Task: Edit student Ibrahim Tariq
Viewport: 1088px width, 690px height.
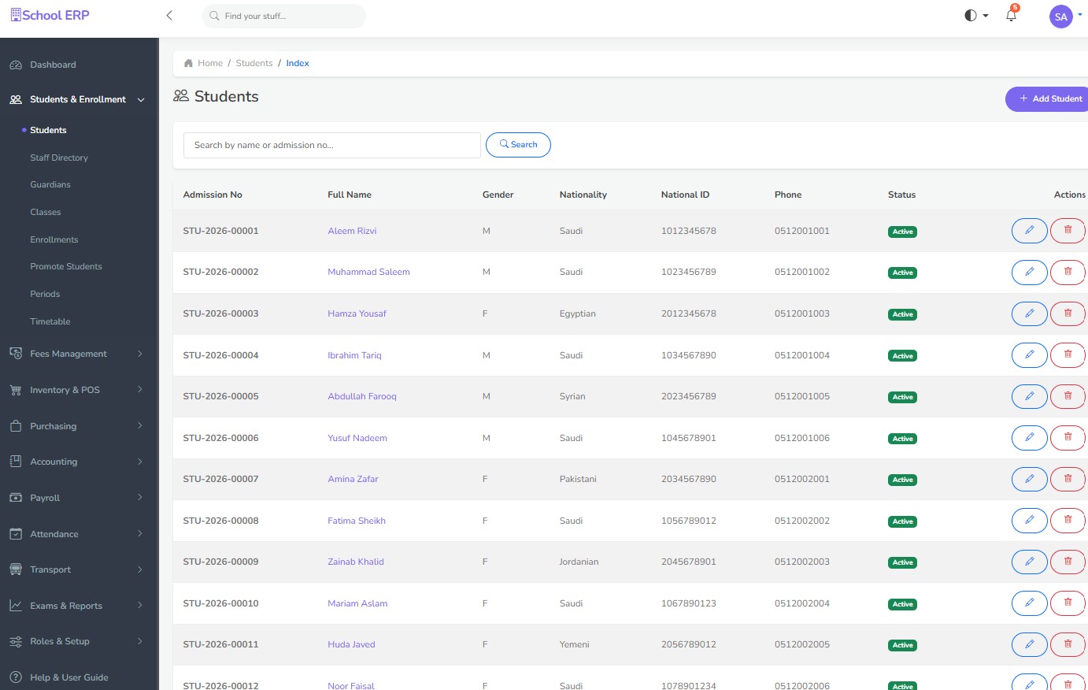Action: pyautogui.click(x=1029, y=355)
